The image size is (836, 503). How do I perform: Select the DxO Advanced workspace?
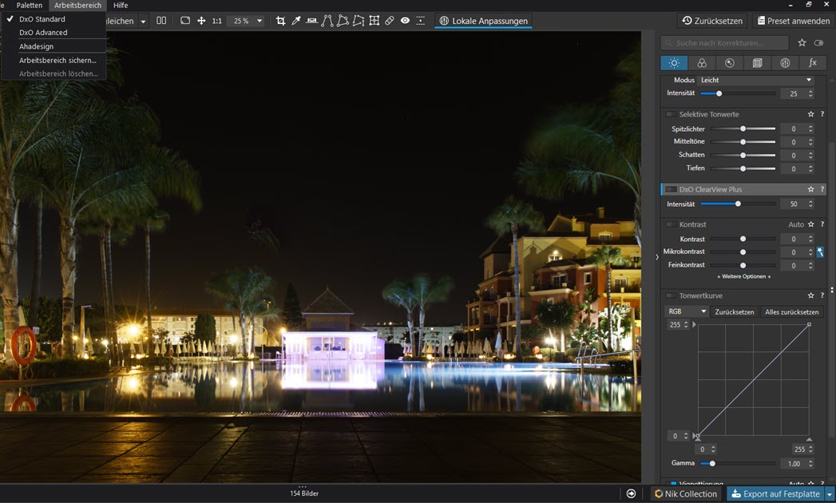pyautogui.click(x=43, y=33)
